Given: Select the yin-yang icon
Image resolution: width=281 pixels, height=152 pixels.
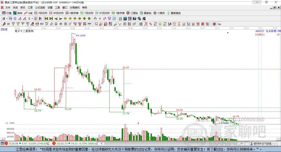Looking at the screenshot, I should [x=215, y=24].
